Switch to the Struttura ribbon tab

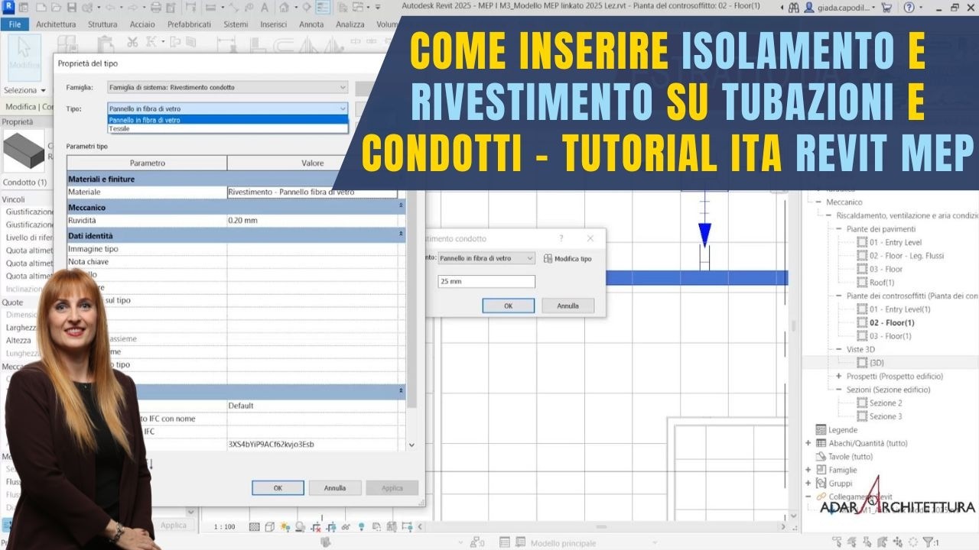tap(102, 24)
